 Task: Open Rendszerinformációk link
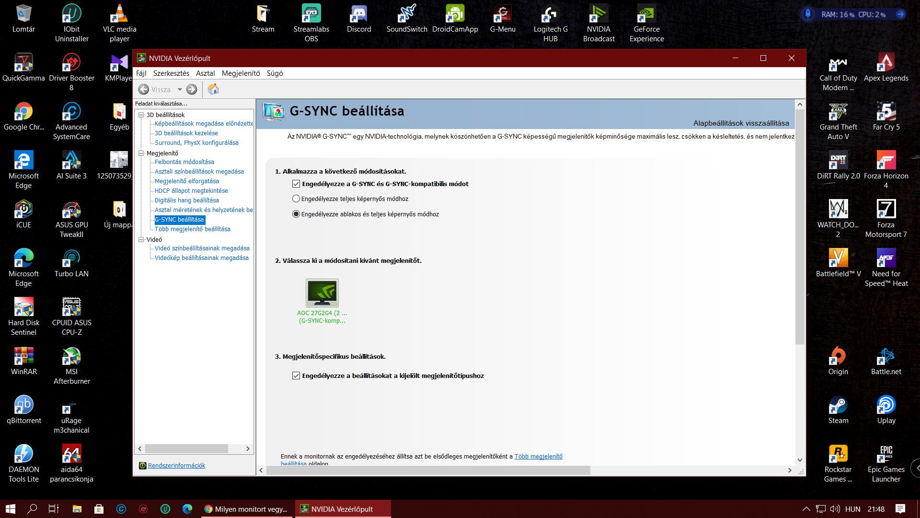pos(176,465)
